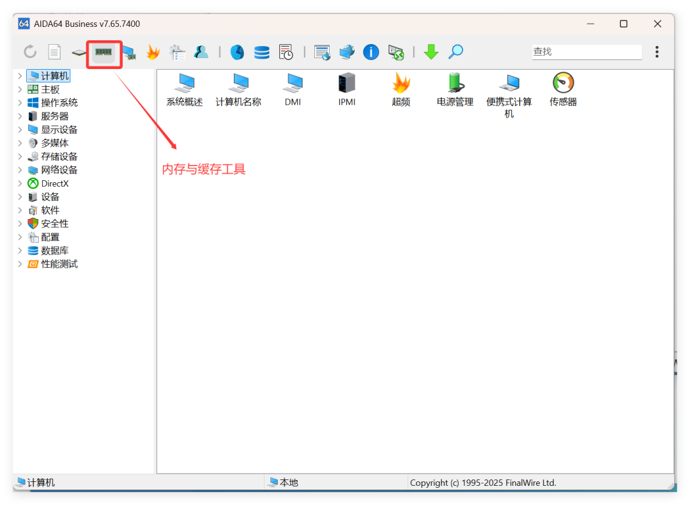Click the blue information circle icon
Screen dimensions: 690x505
point(371,52)
